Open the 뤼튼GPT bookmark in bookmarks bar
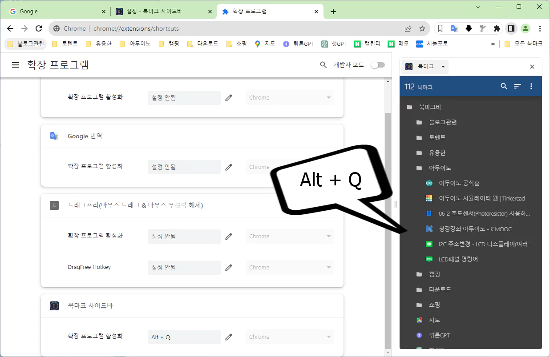 pos(299,44)
